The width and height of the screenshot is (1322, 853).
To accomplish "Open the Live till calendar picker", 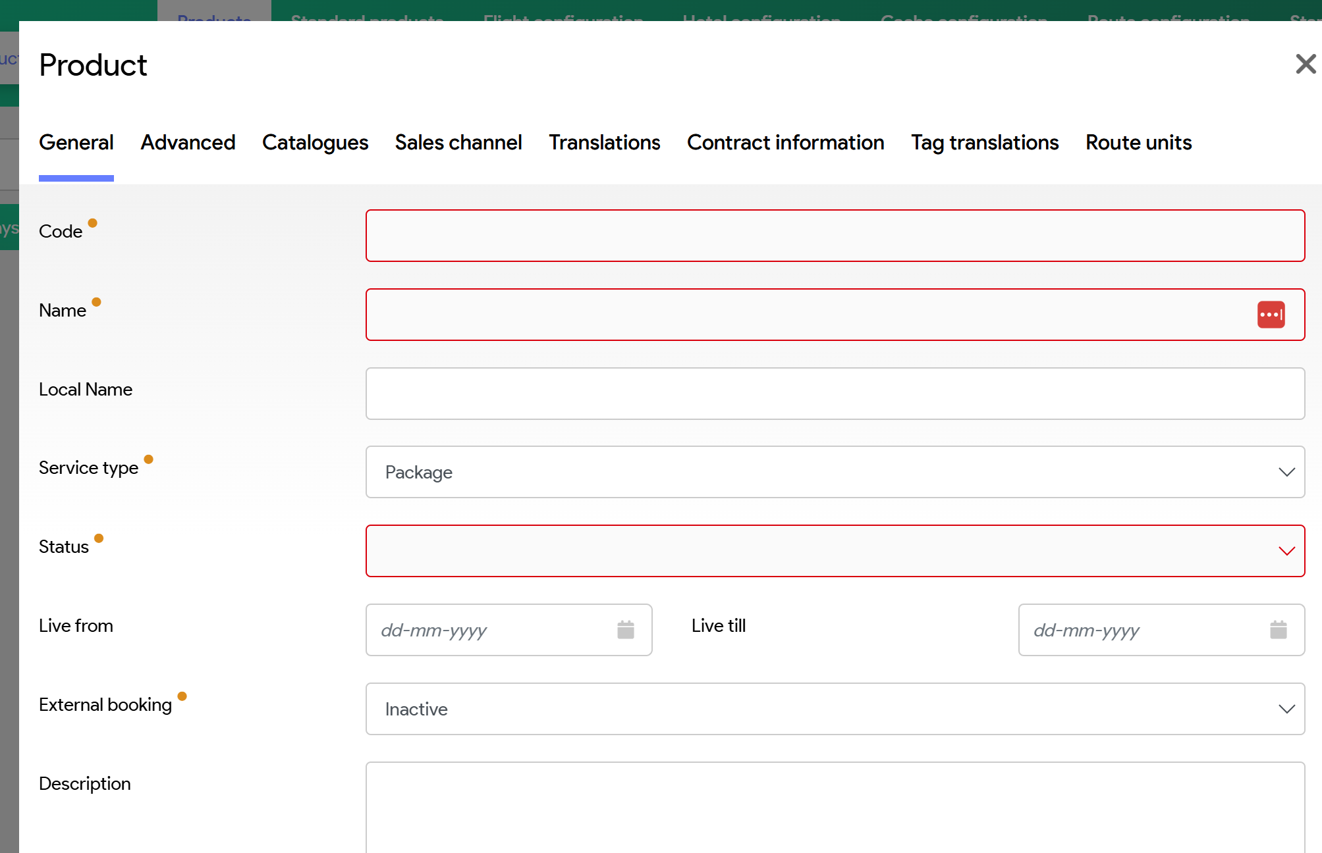I will tap(1278, 630).
